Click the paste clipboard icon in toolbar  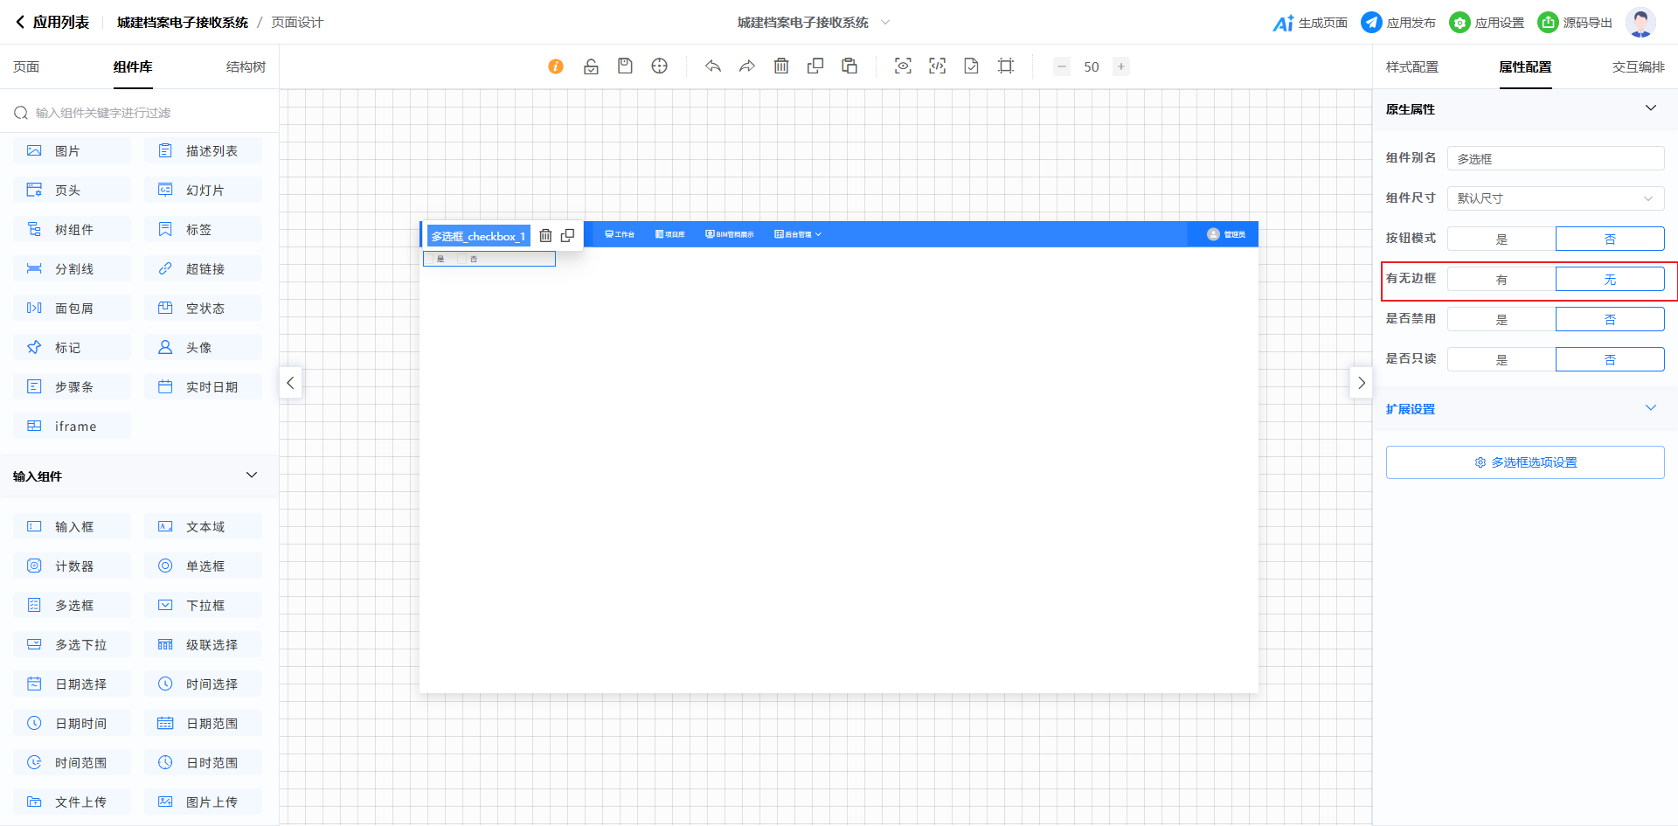click(x=849, y=66)
